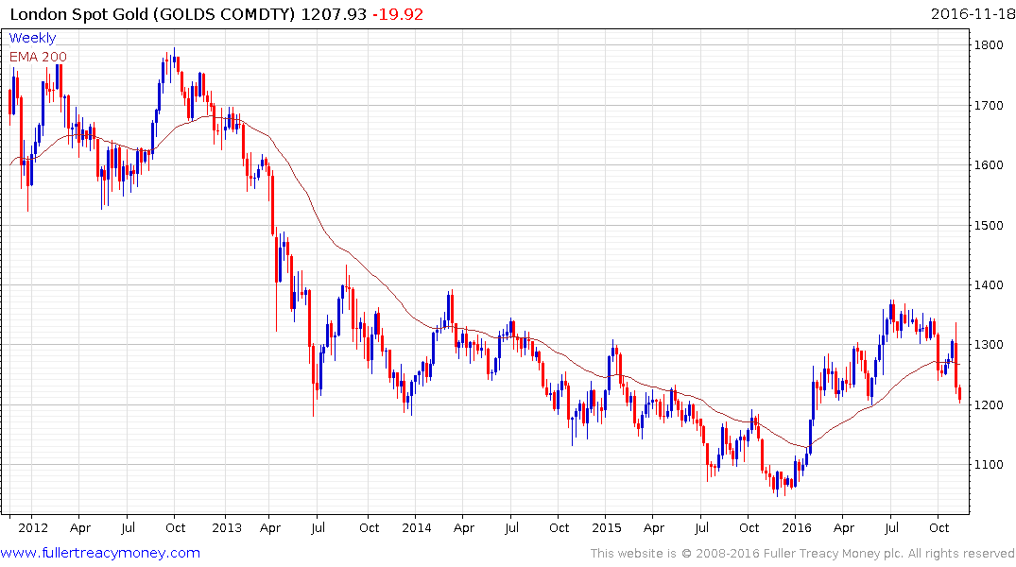The width and height of the screenshot is (1016, 567).
Task: Click the 2014 year axis label
Action: 417,527
